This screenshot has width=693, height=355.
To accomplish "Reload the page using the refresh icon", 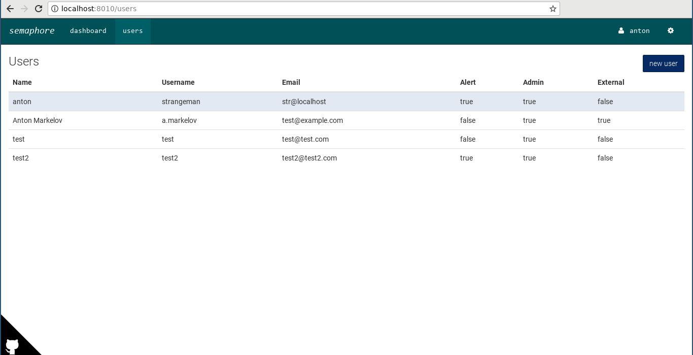I will pos(39,9).
